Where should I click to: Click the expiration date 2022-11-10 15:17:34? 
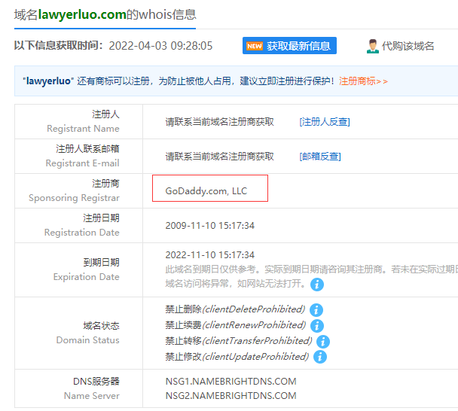209,255
